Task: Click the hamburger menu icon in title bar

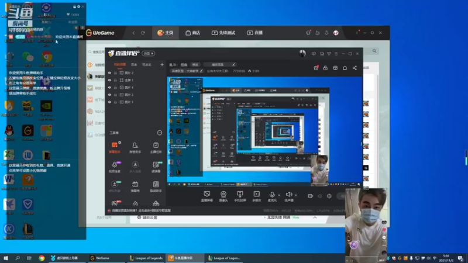Action: [x=336, y=54]
